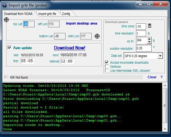171x137 pixels.
Task: Click the log scrollbar up arrow
Action: [165, 85]
